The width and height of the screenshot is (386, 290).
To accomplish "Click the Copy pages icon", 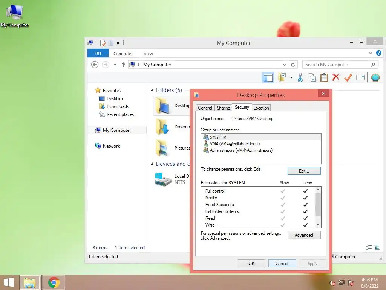I will [312, 77].
